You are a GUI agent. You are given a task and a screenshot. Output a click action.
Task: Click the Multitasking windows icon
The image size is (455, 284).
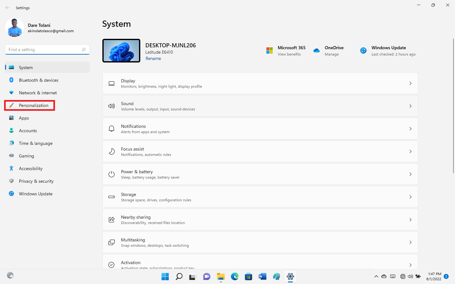(112, 242)
